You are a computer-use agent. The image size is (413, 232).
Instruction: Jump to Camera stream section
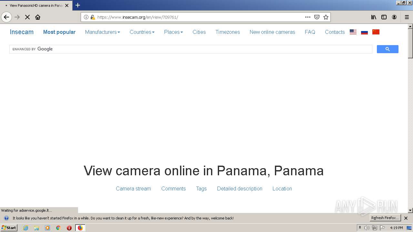pyautogui.click(x=133, y=188)
